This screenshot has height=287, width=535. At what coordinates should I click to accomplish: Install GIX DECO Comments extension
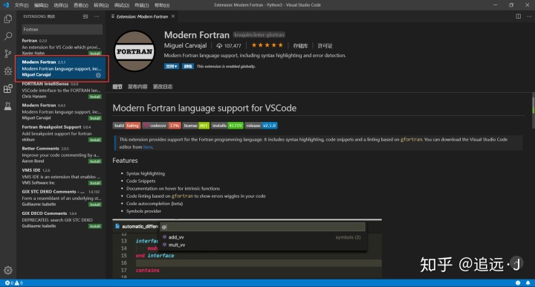[x=95, y=226]
